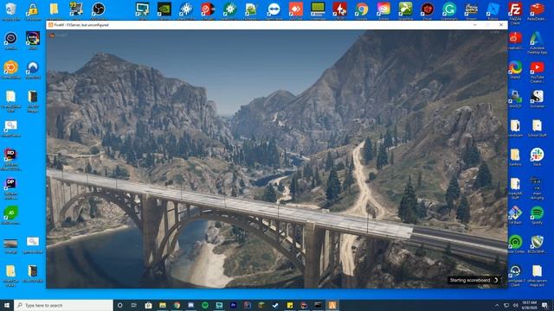
Task: Open the NordVPN desktop shortcut
Action: click(33, 70)
